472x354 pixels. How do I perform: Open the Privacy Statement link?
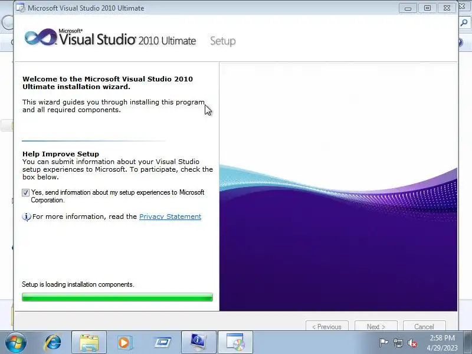click(170, 217)
